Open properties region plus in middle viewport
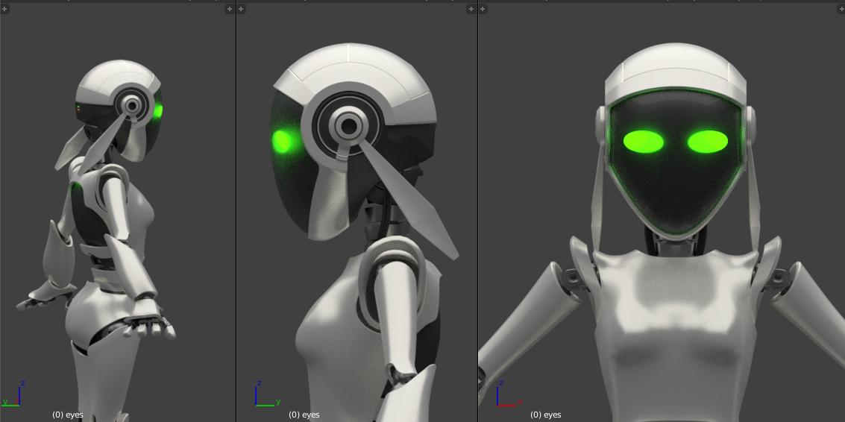Viewport: 845px width, 422px height. click(x=471, y=9)
